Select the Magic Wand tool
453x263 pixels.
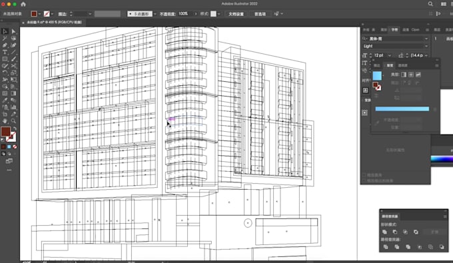(5, 39)
